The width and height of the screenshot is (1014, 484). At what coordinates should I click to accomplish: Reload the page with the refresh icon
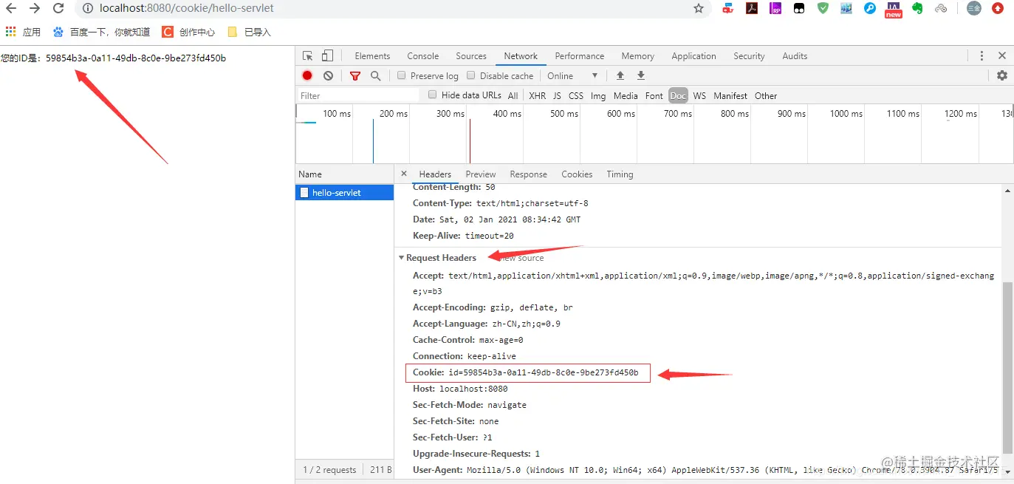click(x=59, y=8)
